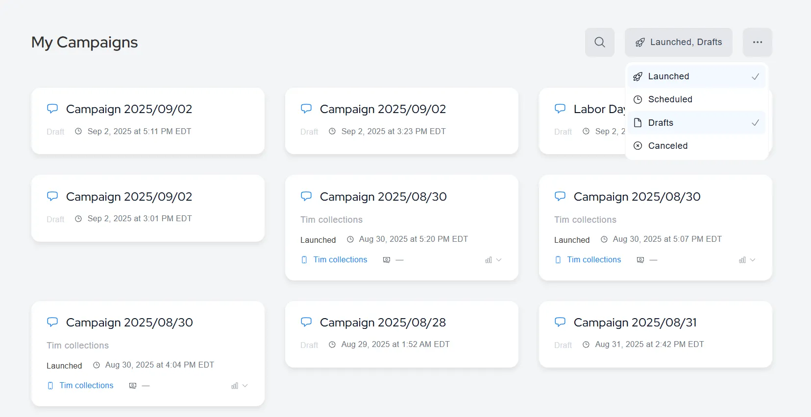Click chat bubble icon on Campaign 2025/08/28
811x417 pixels.
coord(306,322)
